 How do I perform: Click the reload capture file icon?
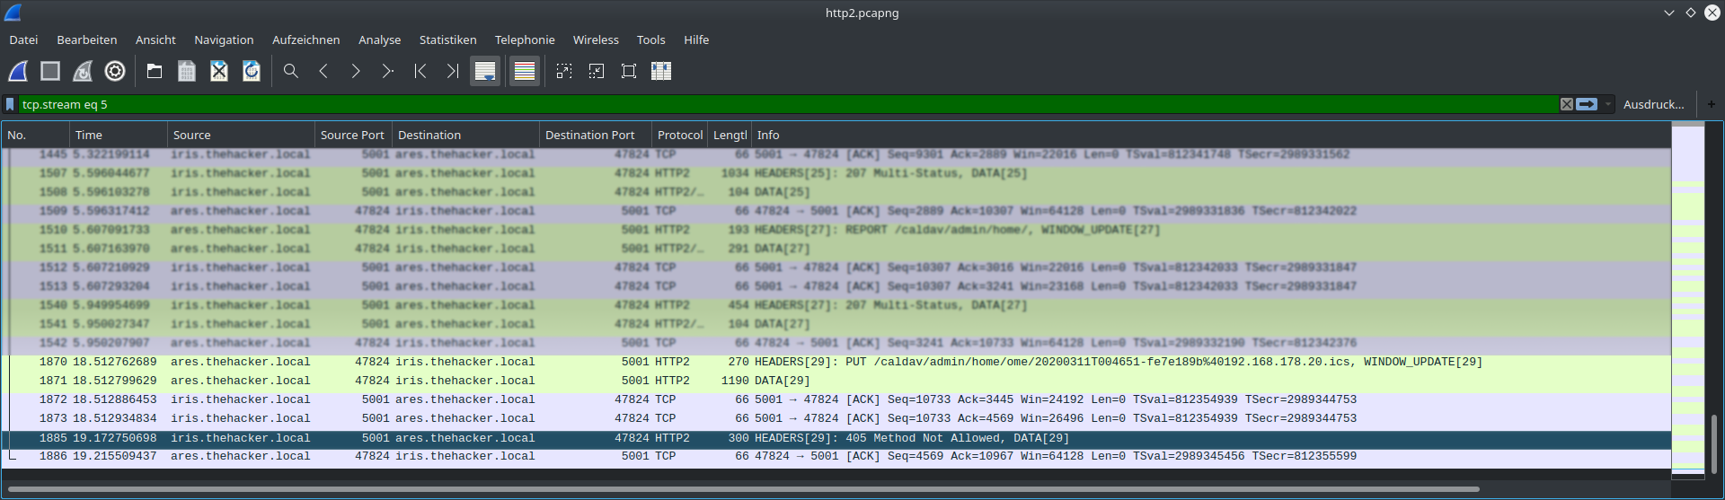point(252,71)
